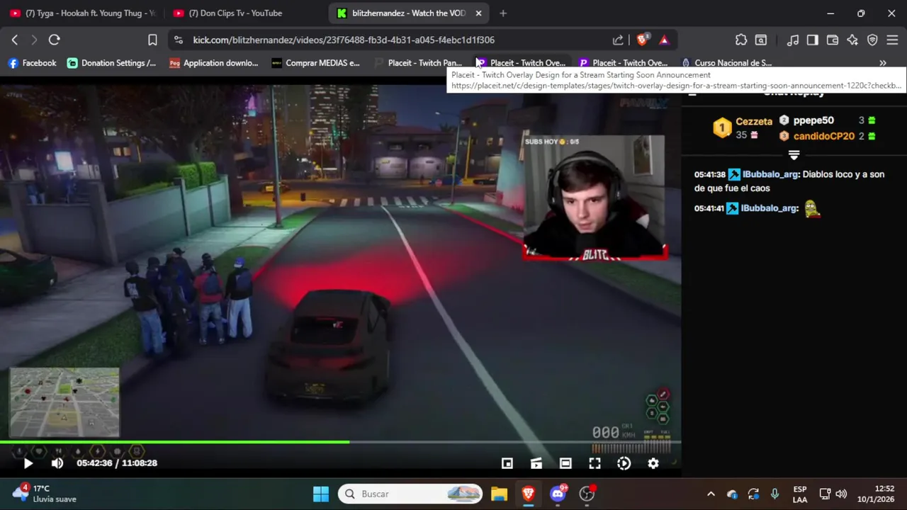The image size is (907, 510).
Task: Show hidden system tray icons chevron
Action: (711, 494)
